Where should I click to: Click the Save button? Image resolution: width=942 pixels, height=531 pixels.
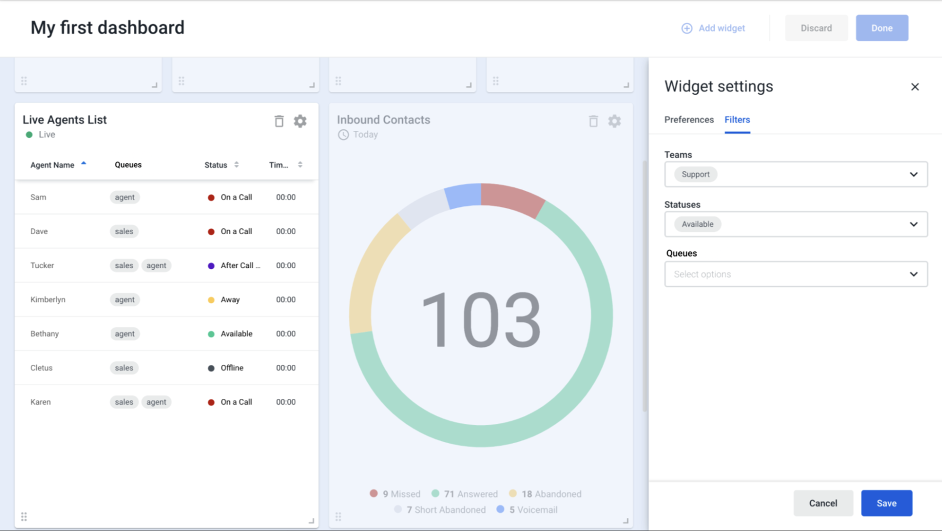coord(886,503)
